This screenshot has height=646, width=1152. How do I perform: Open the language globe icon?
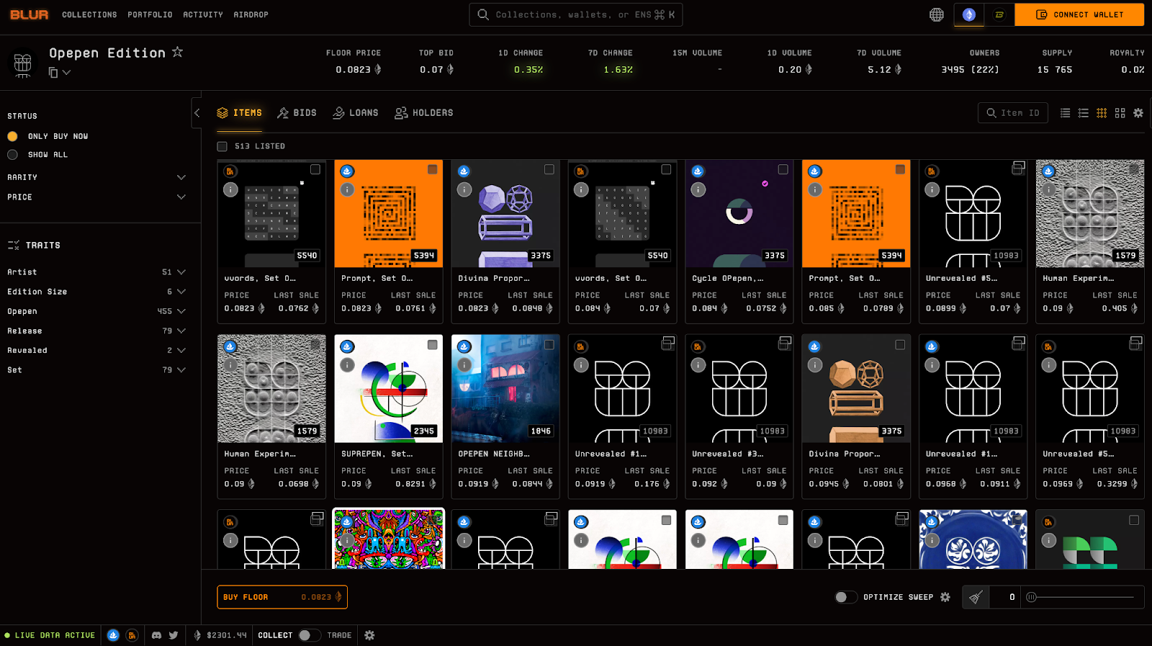(936, 14)
